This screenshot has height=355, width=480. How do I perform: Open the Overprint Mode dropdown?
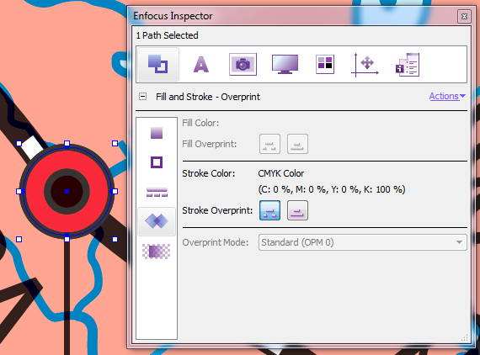[x=363, y=242]
